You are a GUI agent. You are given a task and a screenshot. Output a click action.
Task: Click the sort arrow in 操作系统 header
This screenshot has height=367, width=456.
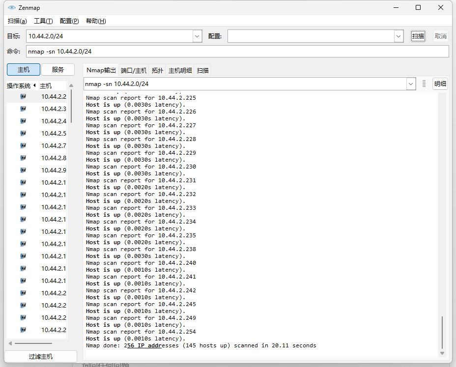pos(34,85)
